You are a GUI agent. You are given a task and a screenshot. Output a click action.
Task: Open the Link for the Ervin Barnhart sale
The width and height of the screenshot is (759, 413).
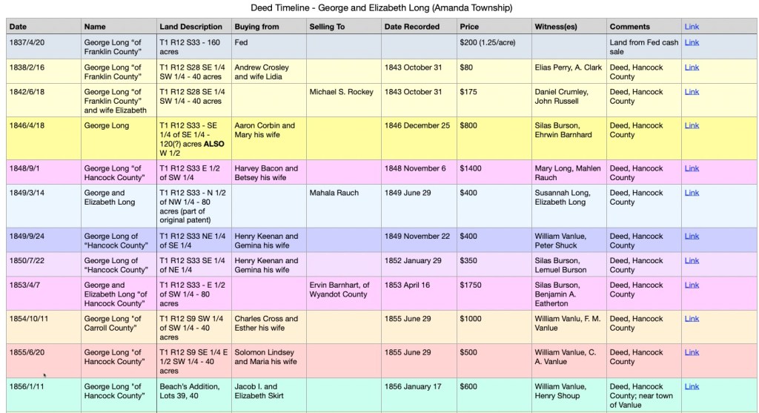691,285
